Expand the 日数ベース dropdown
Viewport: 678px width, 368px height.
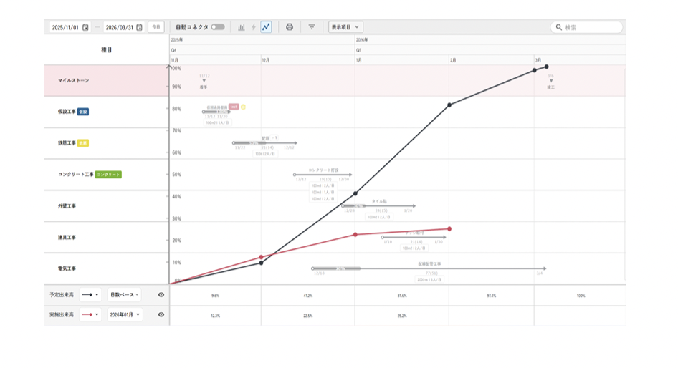click(124, 294)
